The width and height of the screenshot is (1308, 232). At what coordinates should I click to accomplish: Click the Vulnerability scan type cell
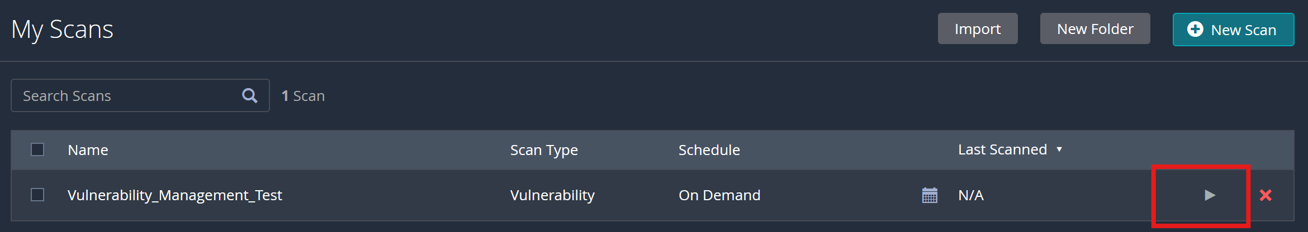[552, 195]
